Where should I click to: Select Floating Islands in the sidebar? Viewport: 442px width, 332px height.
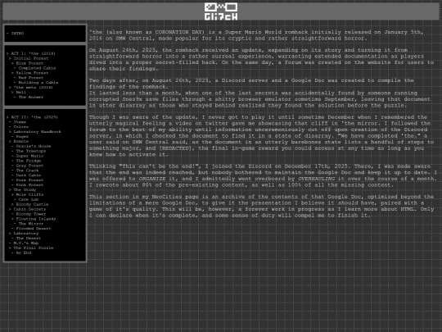(x=36, y=219)
